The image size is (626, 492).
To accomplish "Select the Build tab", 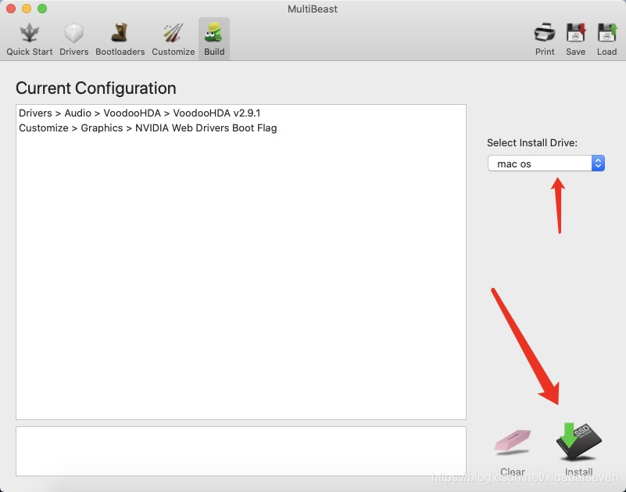I will pos(214,39).
